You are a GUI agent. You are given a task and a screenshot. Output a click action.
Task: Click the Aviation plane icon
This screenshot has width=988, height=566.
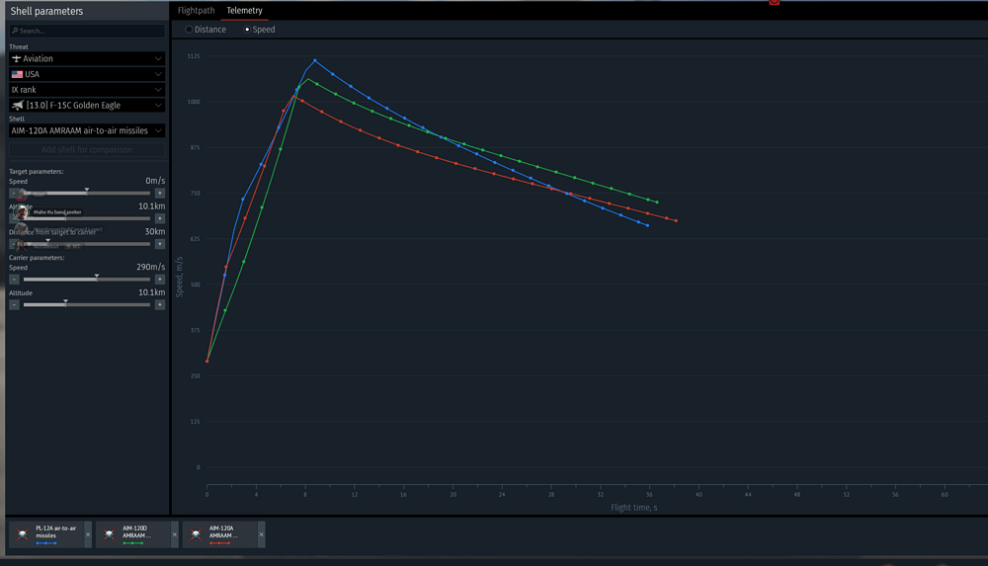tap(17, 58)
